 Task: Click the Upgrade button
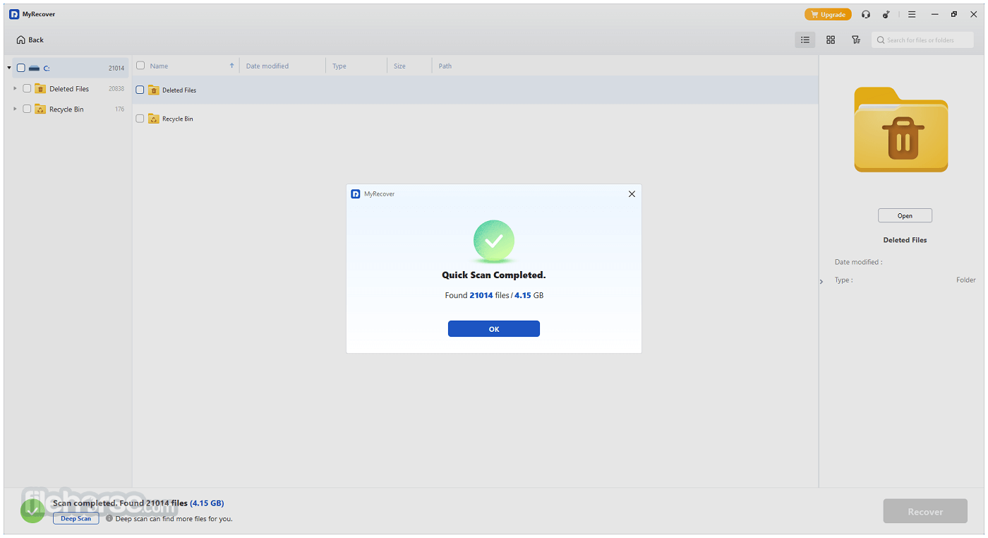tap(828, 14)
